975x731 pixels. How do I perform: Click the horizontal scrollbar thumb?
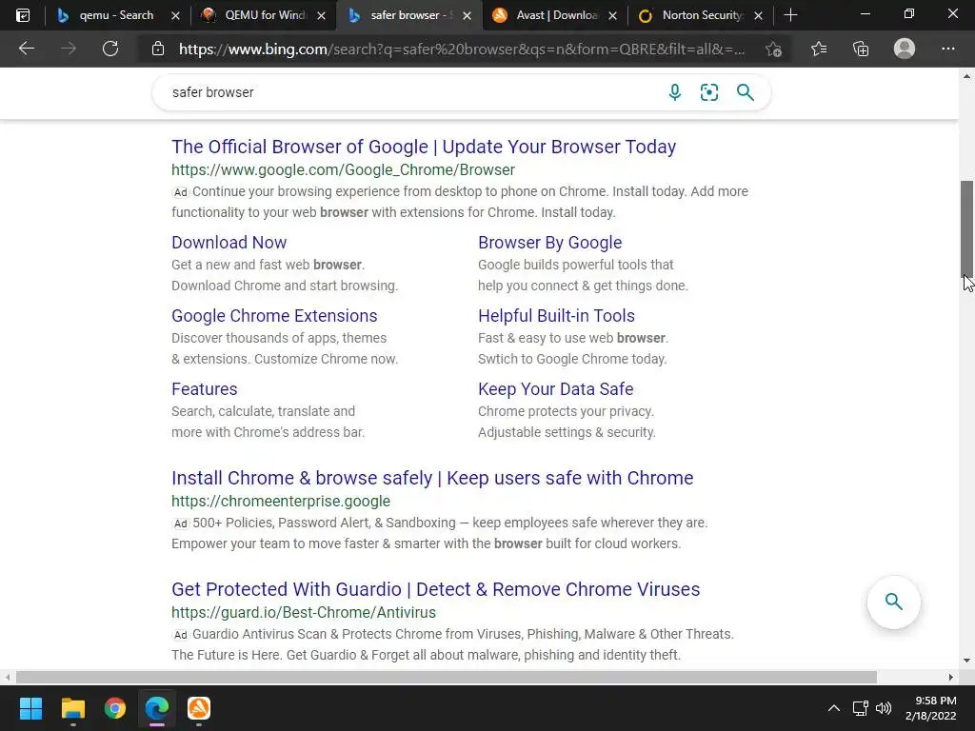tap(446, 677)
